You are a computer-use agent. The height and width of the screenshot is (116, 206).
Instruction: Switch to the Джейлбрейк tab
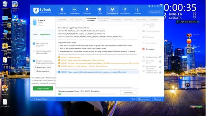tap(116, 19)
